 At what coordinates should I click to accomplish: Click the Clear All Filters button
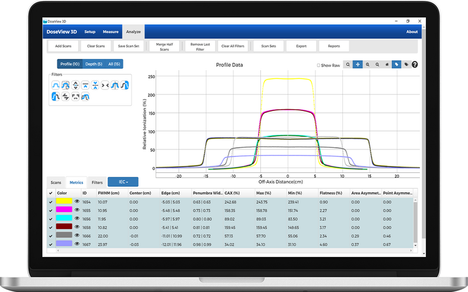(x=233, y=46)
